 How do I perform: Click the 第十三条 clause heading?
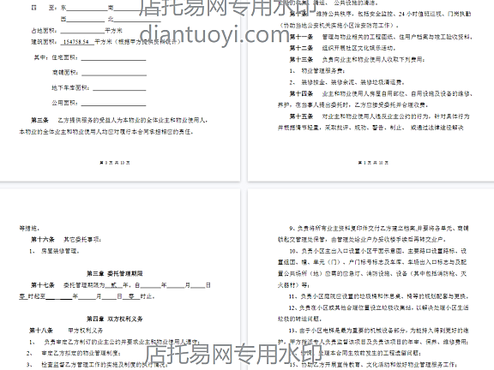(x=301, y=59)
